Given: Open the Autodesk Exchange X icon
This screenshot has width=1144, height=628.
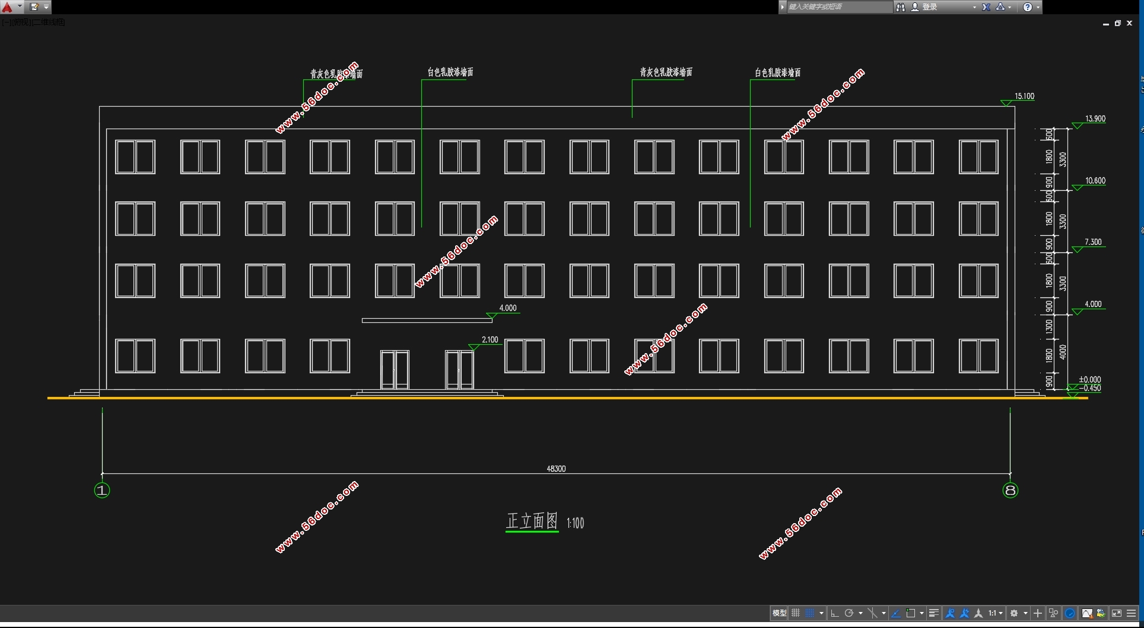Looking at the screenshot, I should pyautogui.click(x=986, y=7).
